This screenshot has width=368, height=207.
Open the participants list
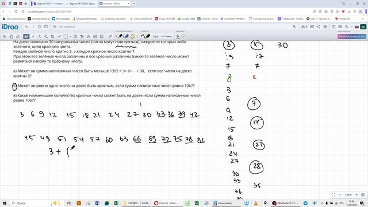click(304, 27)
